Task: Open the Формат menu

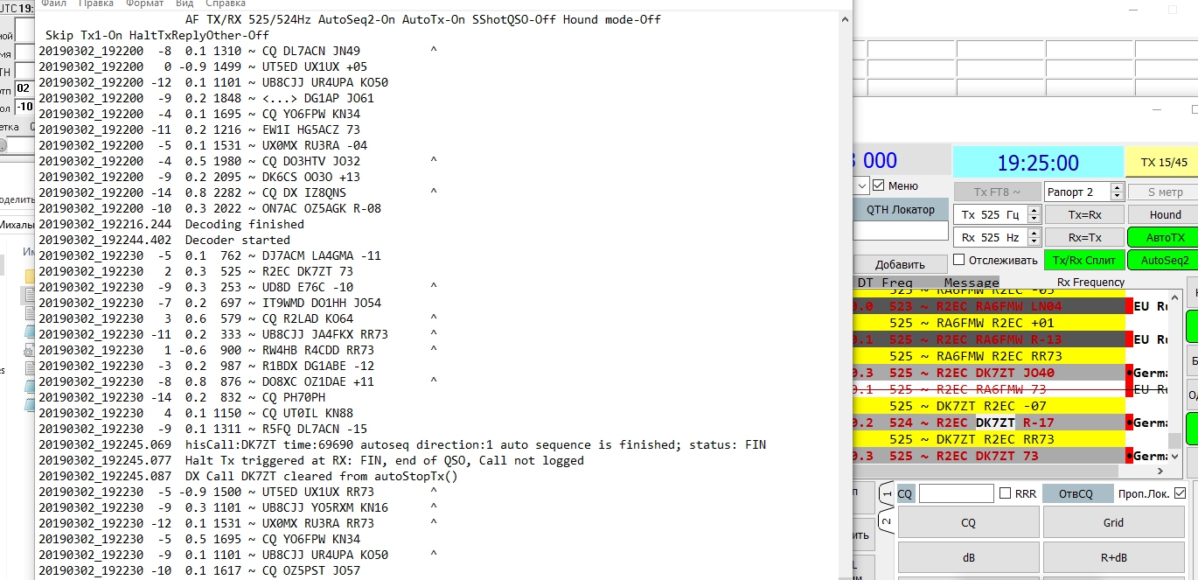Action: [144, 3]
